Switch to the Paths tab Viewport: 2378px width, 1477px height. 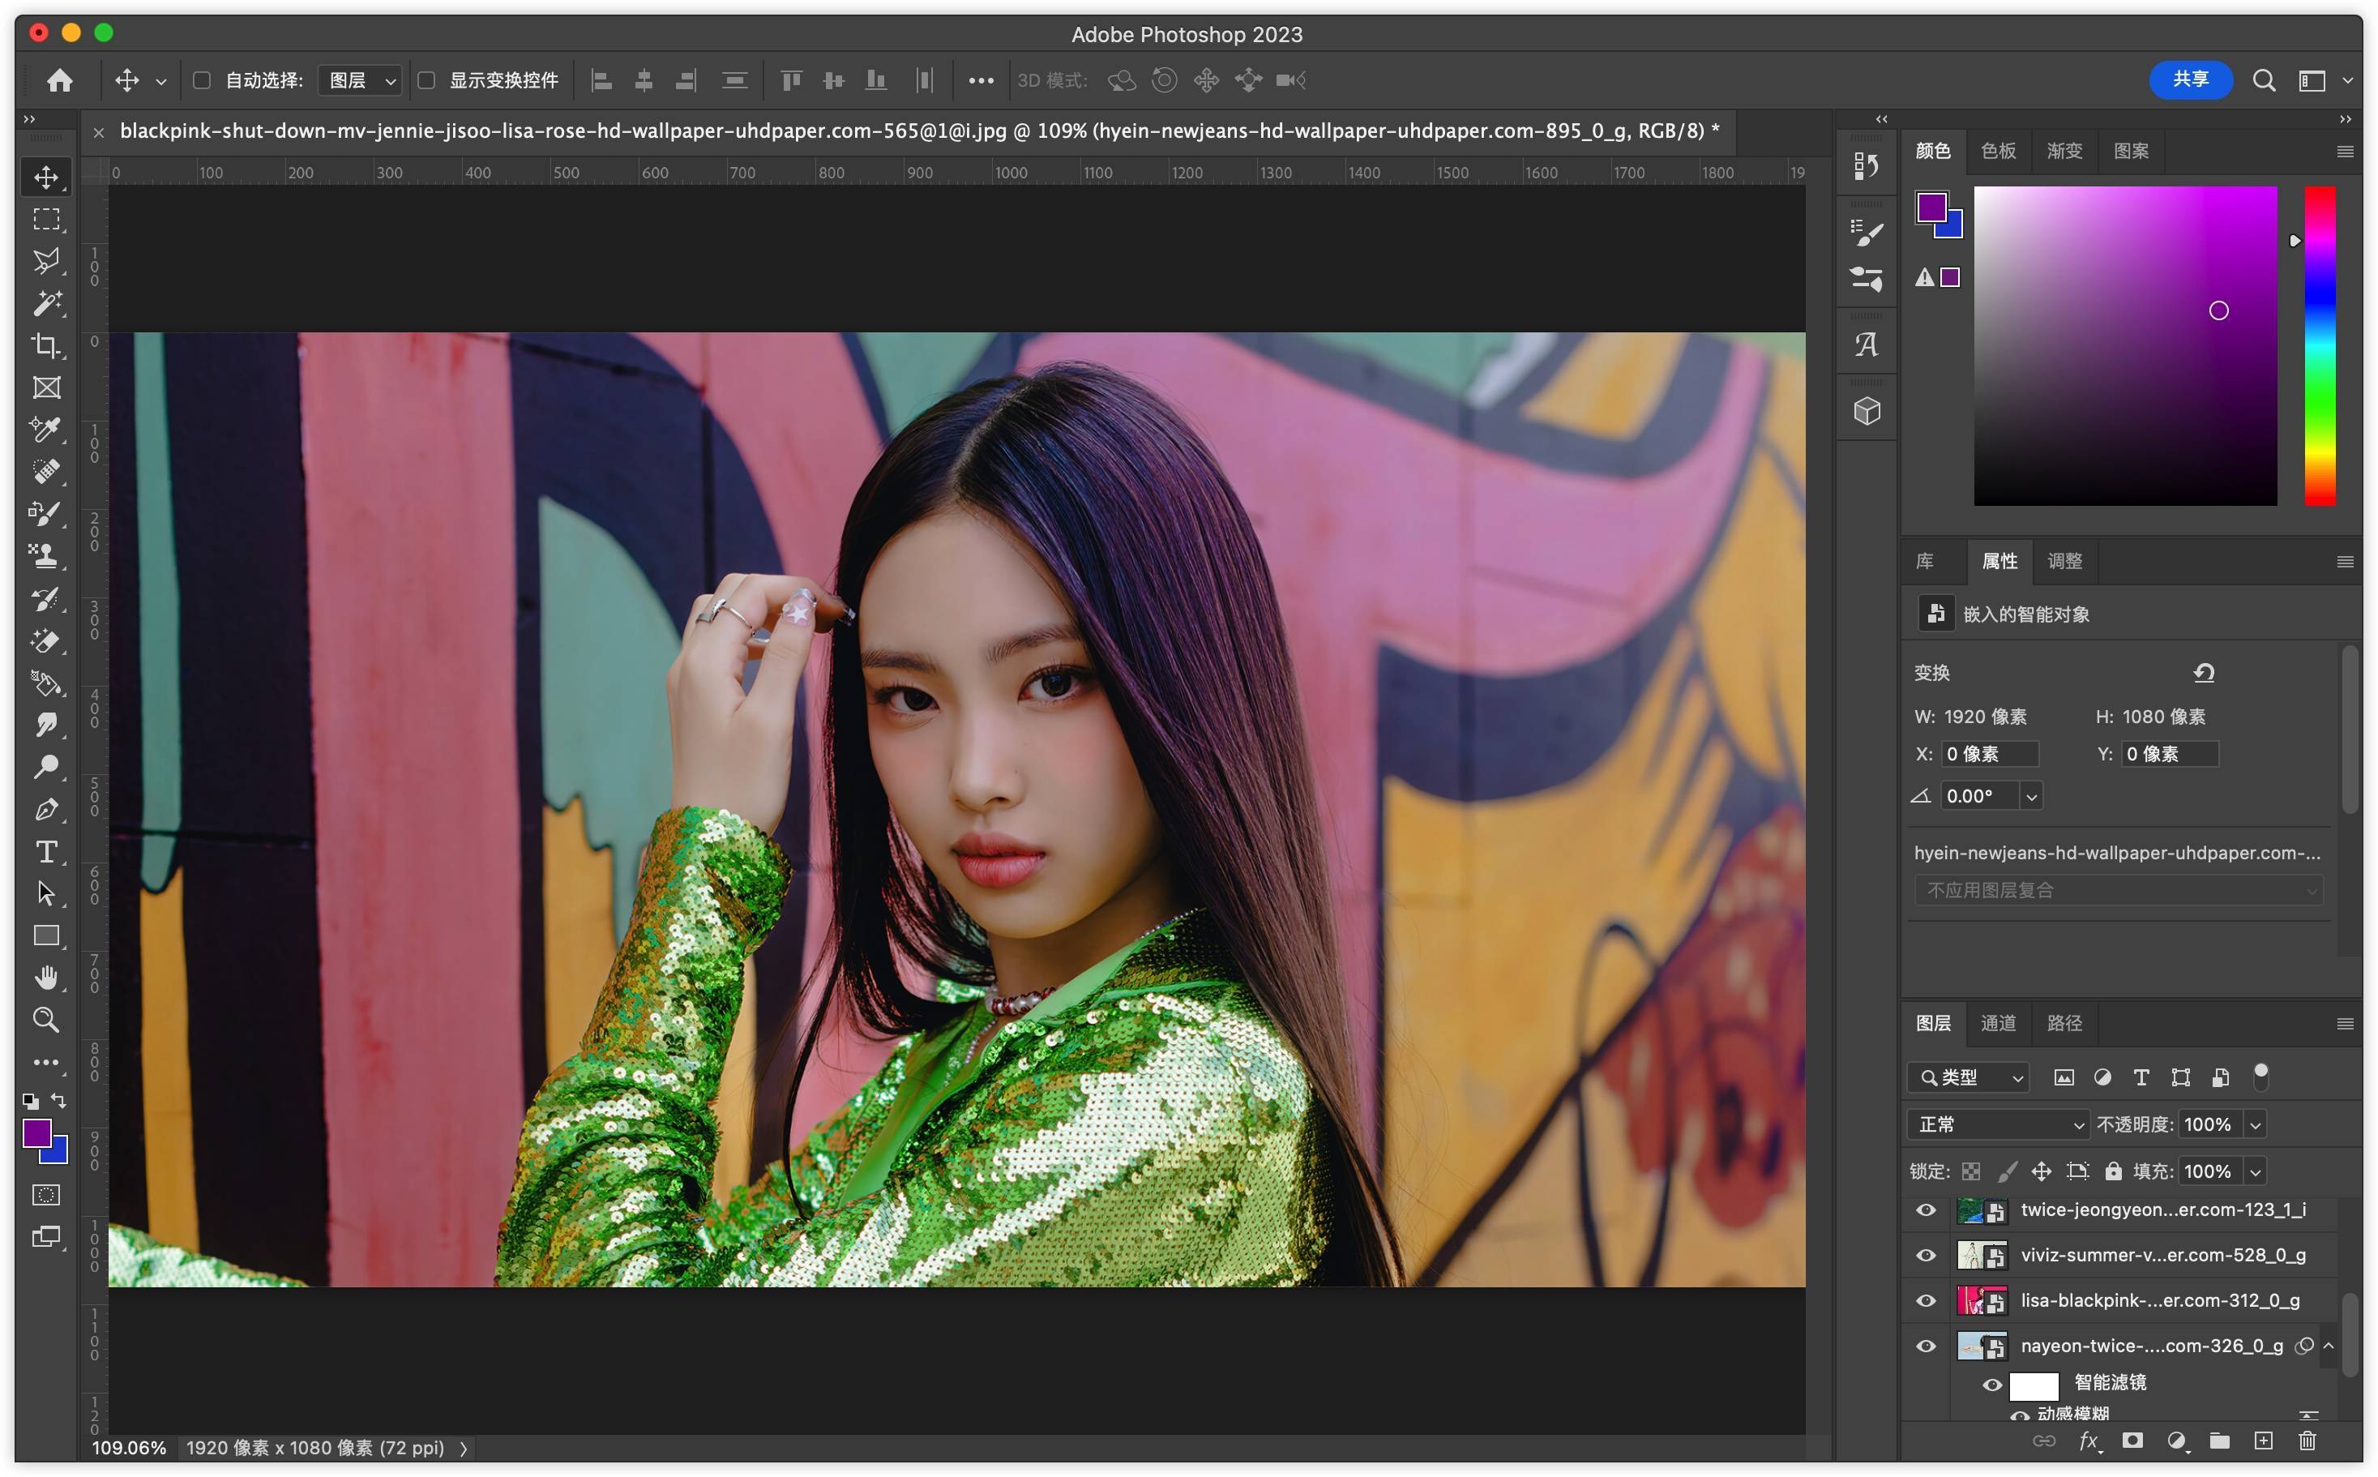point(2064,1023)
